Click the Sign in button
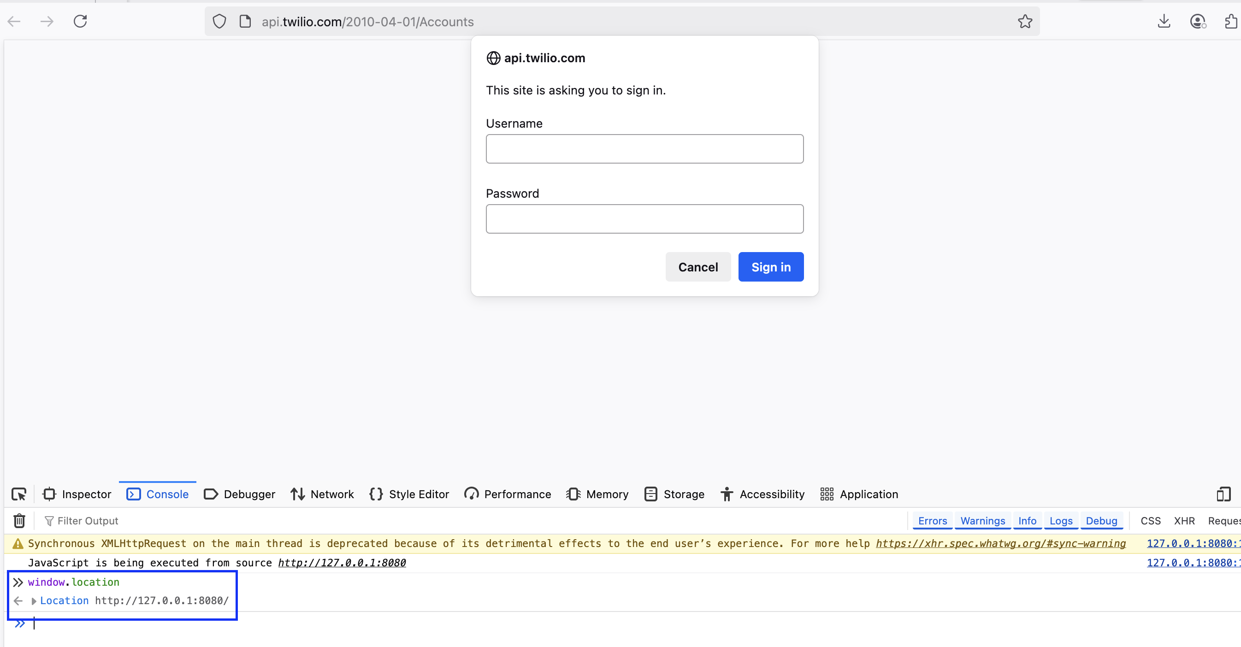Image resolution: width=1241 pixels, height=647 pixels. tap(770, 267)
